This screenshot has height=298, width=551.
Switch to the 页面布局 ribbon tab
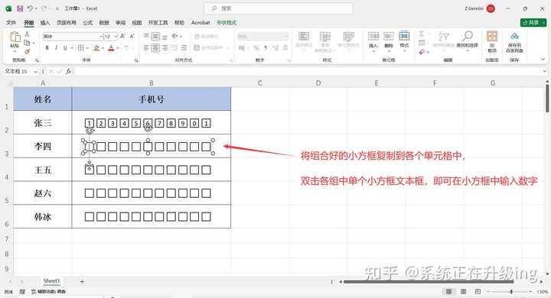coord(67,22)
